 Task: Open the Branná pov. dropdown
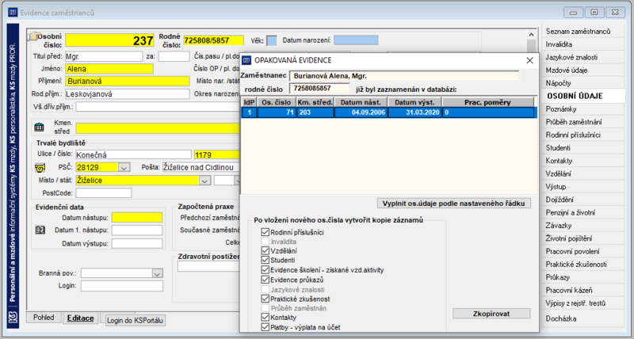tap(157, 273)
